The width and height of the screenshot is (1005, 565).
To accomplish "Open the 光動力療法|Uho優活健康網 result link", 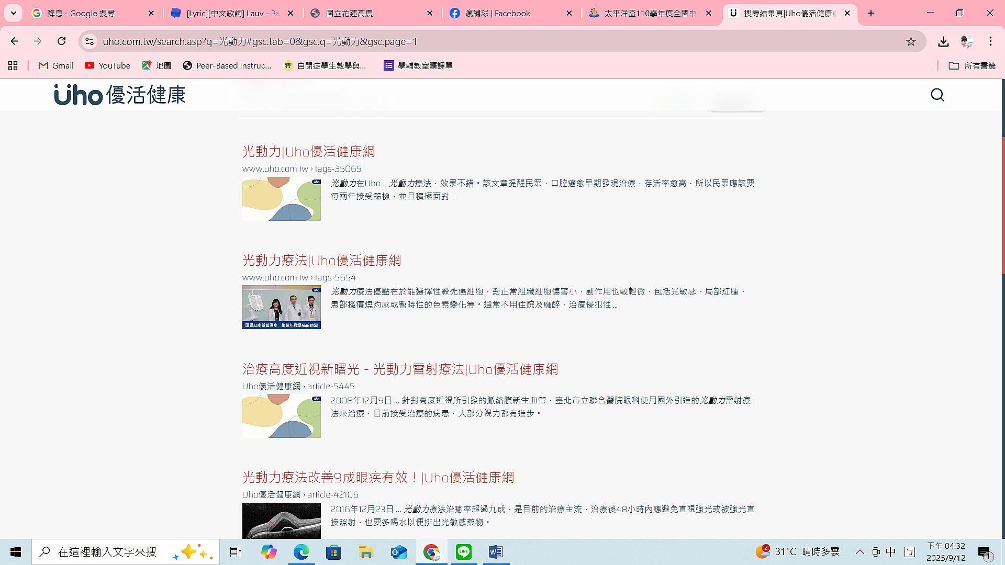I will pos(321,261).
